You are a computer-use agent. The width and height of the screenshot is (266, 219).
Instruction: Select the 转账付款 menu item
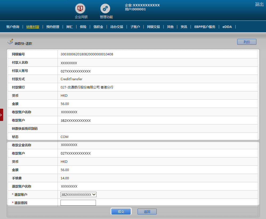coord(33,27)
